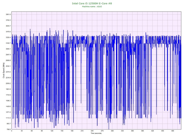Click the 60 seconds x-axis tick label
This screenshot has width=184, height=138.
coord(32,131)
